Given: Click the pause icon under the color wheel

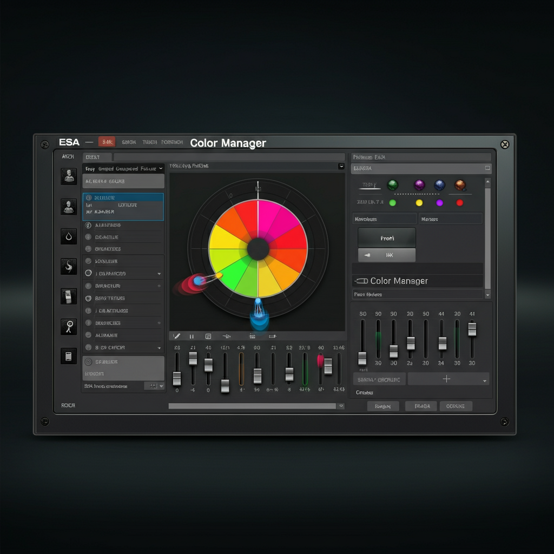Looking at the screenshot, I should point(192,337).
